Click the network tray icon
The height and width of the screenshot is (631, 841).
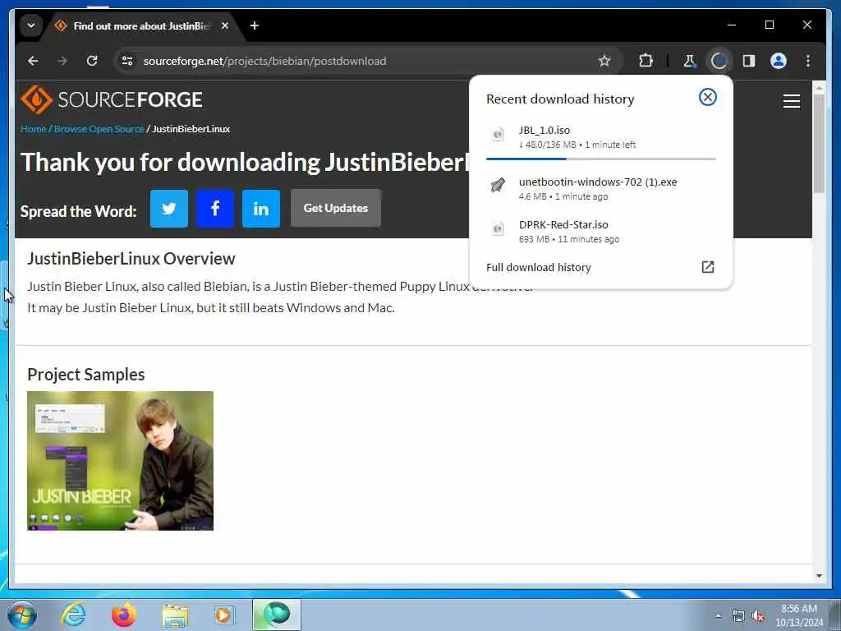tap(738, 615)
